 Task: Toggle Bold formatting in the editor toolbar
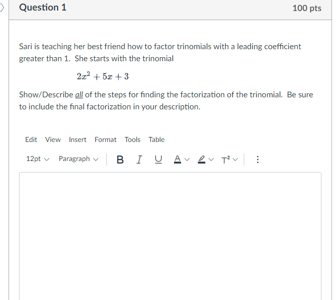pos(120,160)
